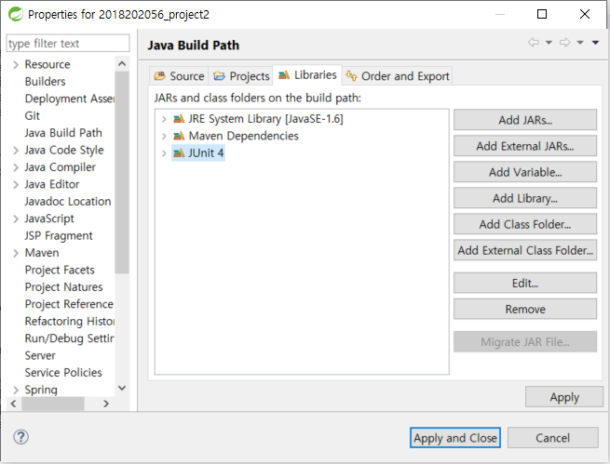Select the Libraries tab

(x=307, y=74)
